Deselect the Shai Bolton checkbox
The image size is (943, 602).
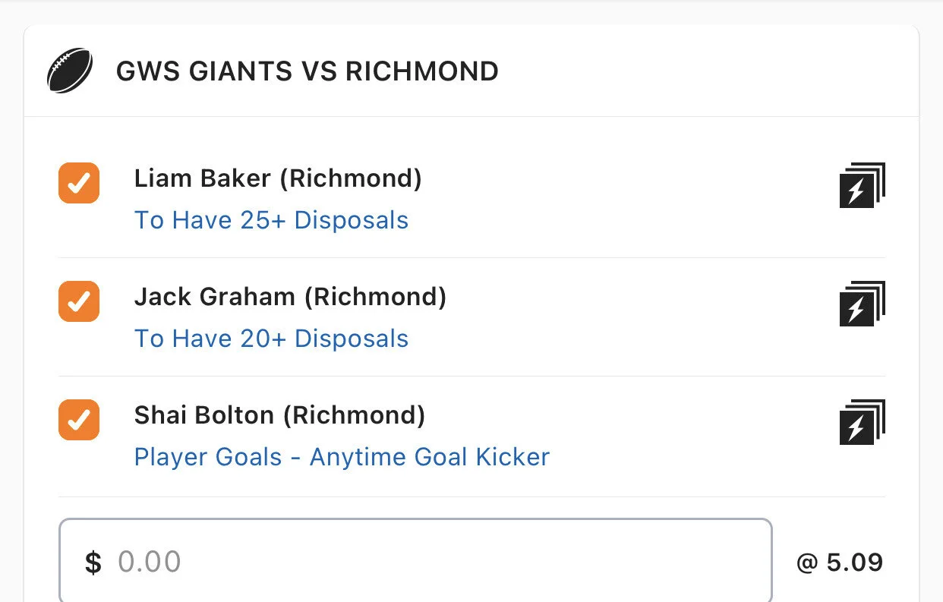[x=79, y=420]
